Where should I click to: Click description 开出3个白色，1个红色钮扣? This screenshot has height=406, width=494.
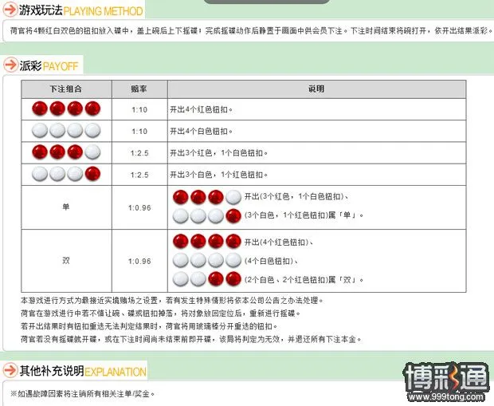219,175
